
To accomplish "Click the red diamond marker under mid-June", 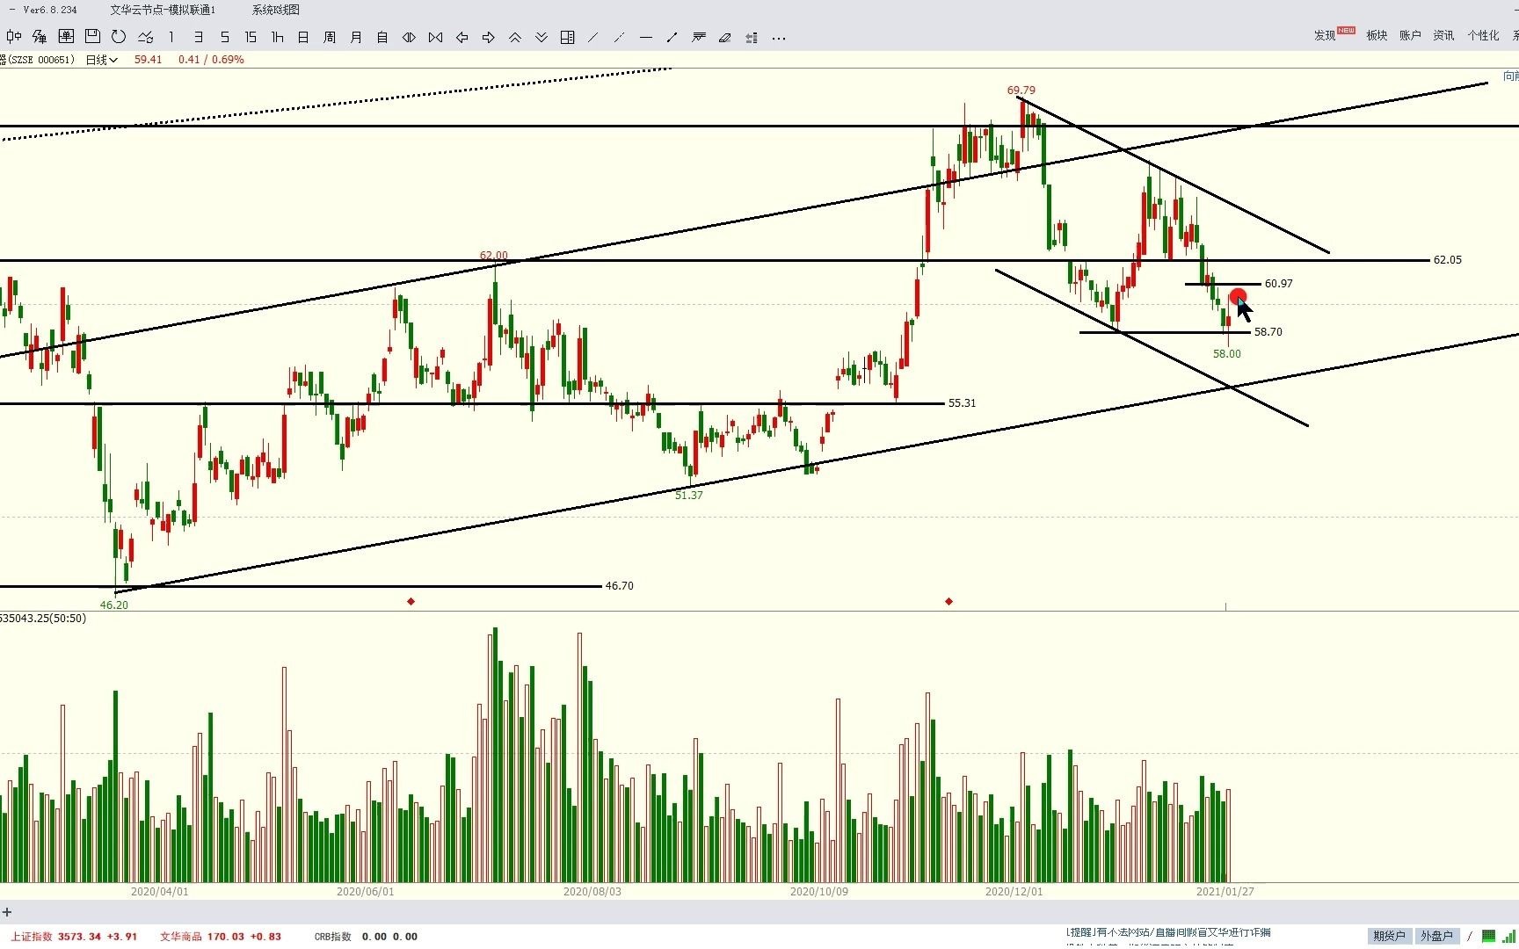I will click(411, 601).
